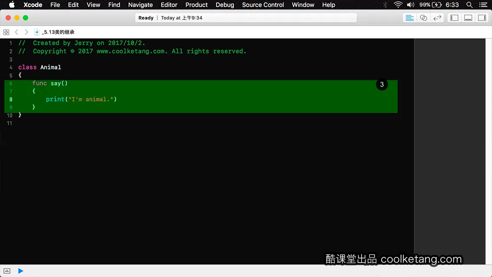Minimize the Xcode window
This screenshot has height=277, width=492.
pyautogui.click(x=17, y=18)
